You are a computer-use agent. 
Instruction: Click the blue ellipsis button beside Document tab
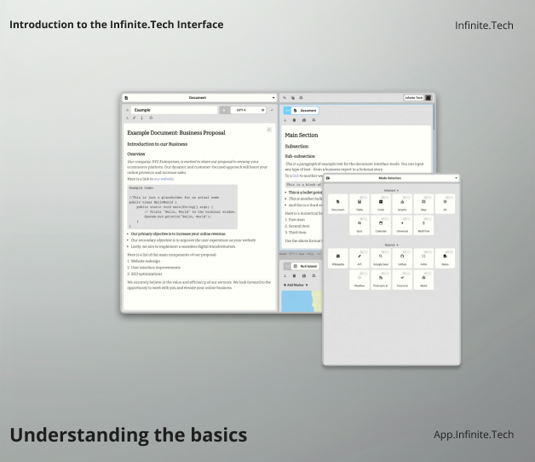click(x=287, y=111)
